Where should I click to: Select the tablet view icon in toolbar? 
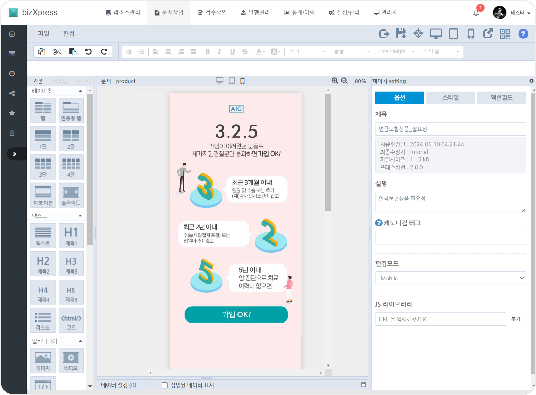453,33
